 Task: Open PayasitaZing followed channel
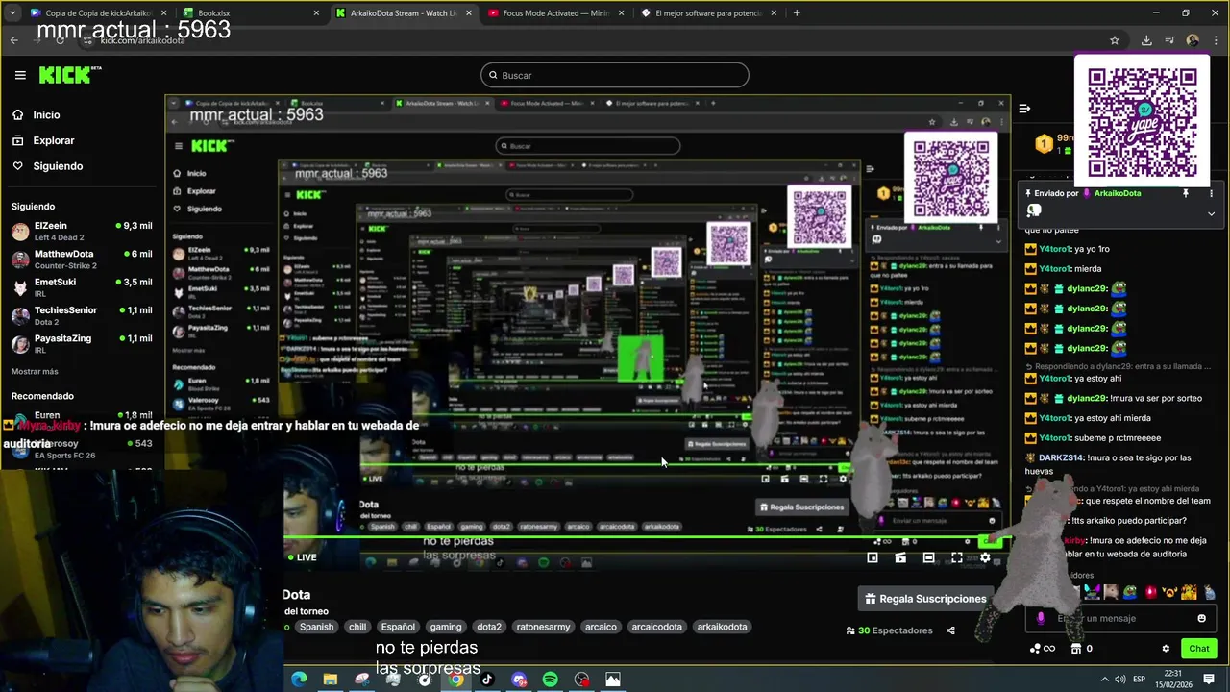(82, 343)
